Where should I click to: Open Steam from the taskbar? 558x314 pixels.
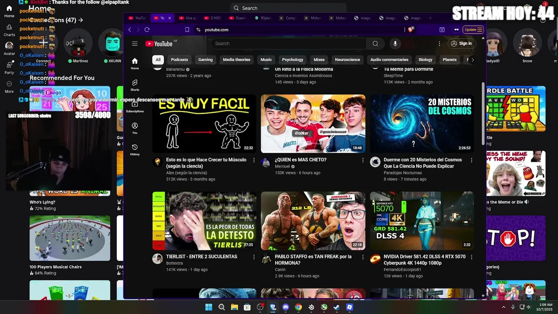click(337, 307)
